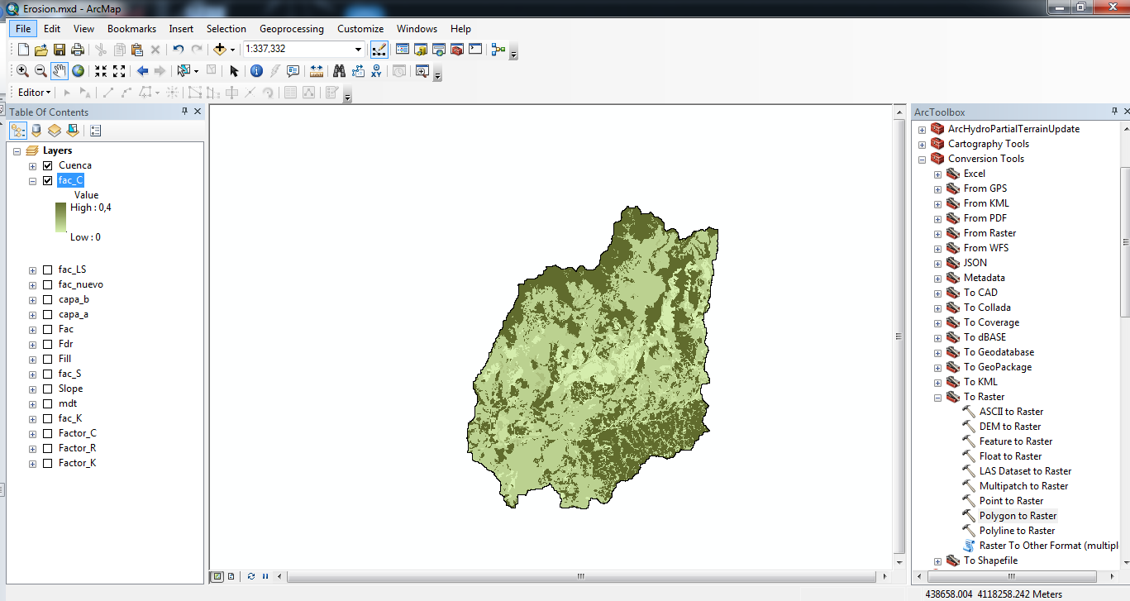Select the Zoom In tool

pyautogui.click(x=22, y=71)
